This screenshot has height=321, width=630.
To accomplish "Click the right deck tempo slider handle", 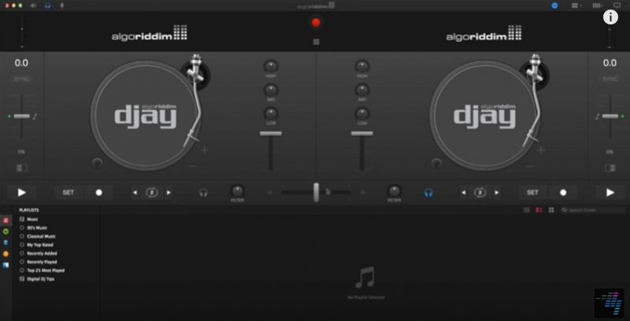I will [x=610, y=116].
